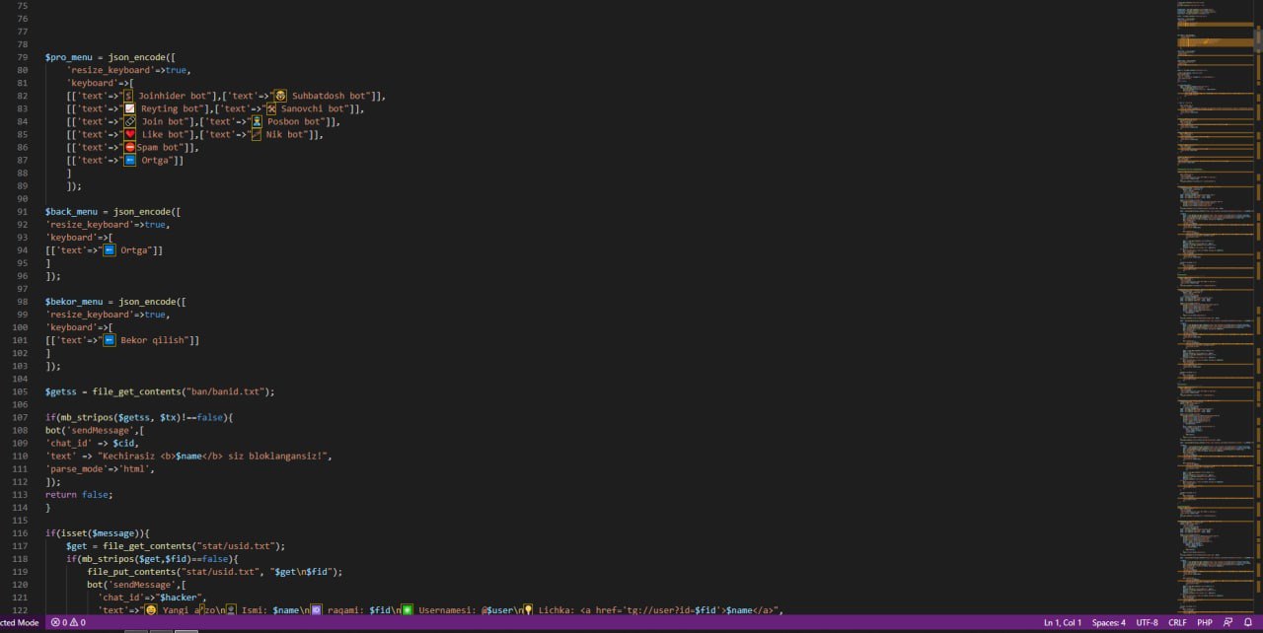Image resolution: width=1263 pixels, height=633 pixels.
Task: Click line number 79
Action: point(23,57)
